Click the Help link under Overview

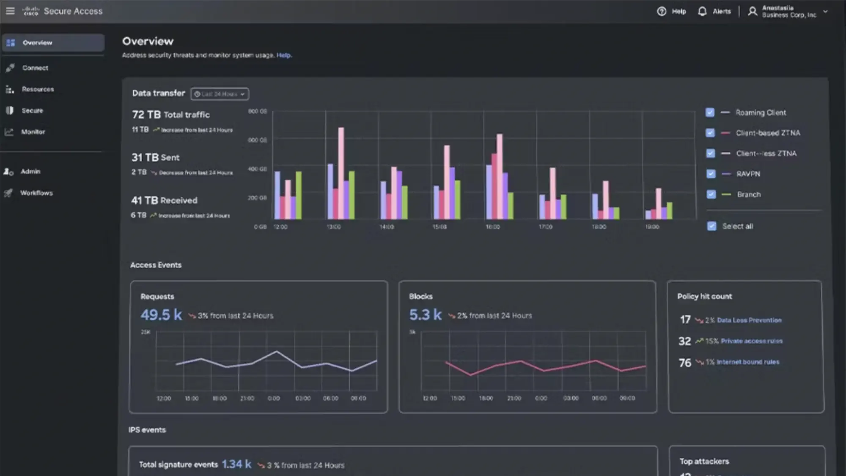click(x=284, y=55)
